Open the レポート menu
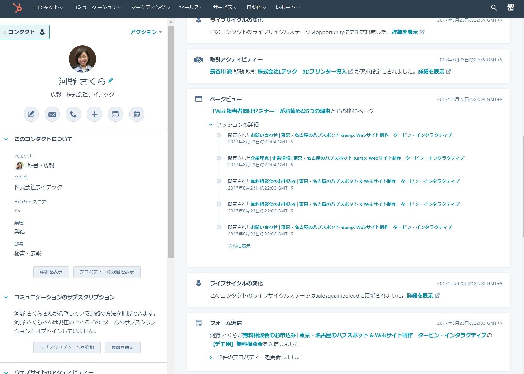 pos(287,8)
